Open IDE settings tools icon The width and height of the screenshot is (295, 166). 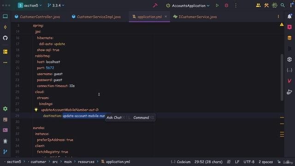[266, 6]
